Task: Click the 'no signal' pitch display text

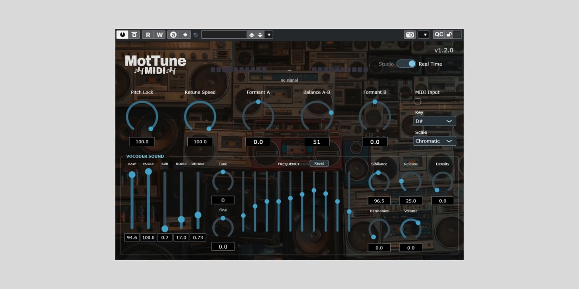Action: coord(289,80)
